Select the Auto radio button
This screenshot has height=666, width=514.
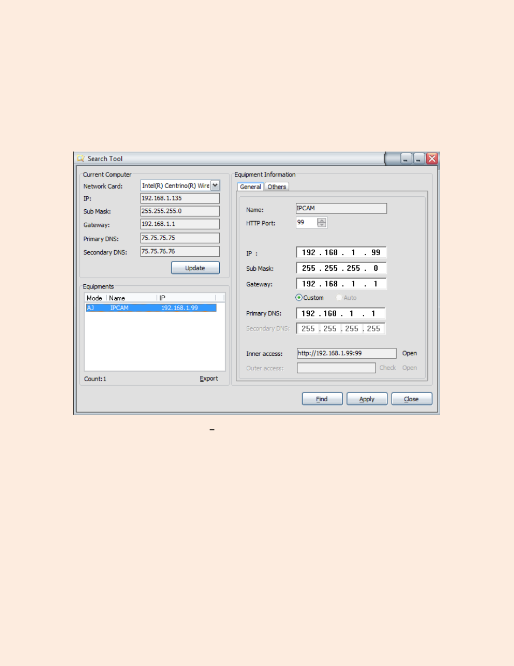(339, 298)
